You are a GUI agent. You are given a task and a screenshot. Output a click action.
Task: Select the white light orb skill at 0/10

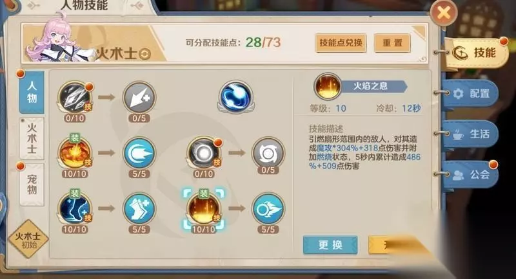click(204, 153)
